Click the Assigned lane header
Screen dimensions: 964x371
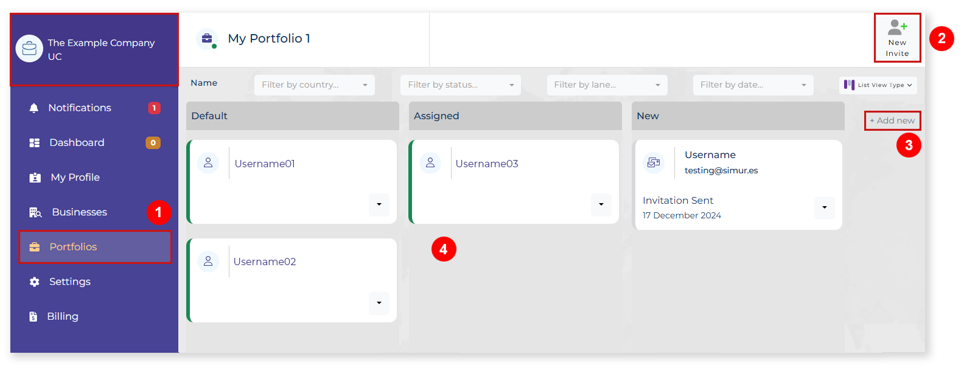(515, 116)
